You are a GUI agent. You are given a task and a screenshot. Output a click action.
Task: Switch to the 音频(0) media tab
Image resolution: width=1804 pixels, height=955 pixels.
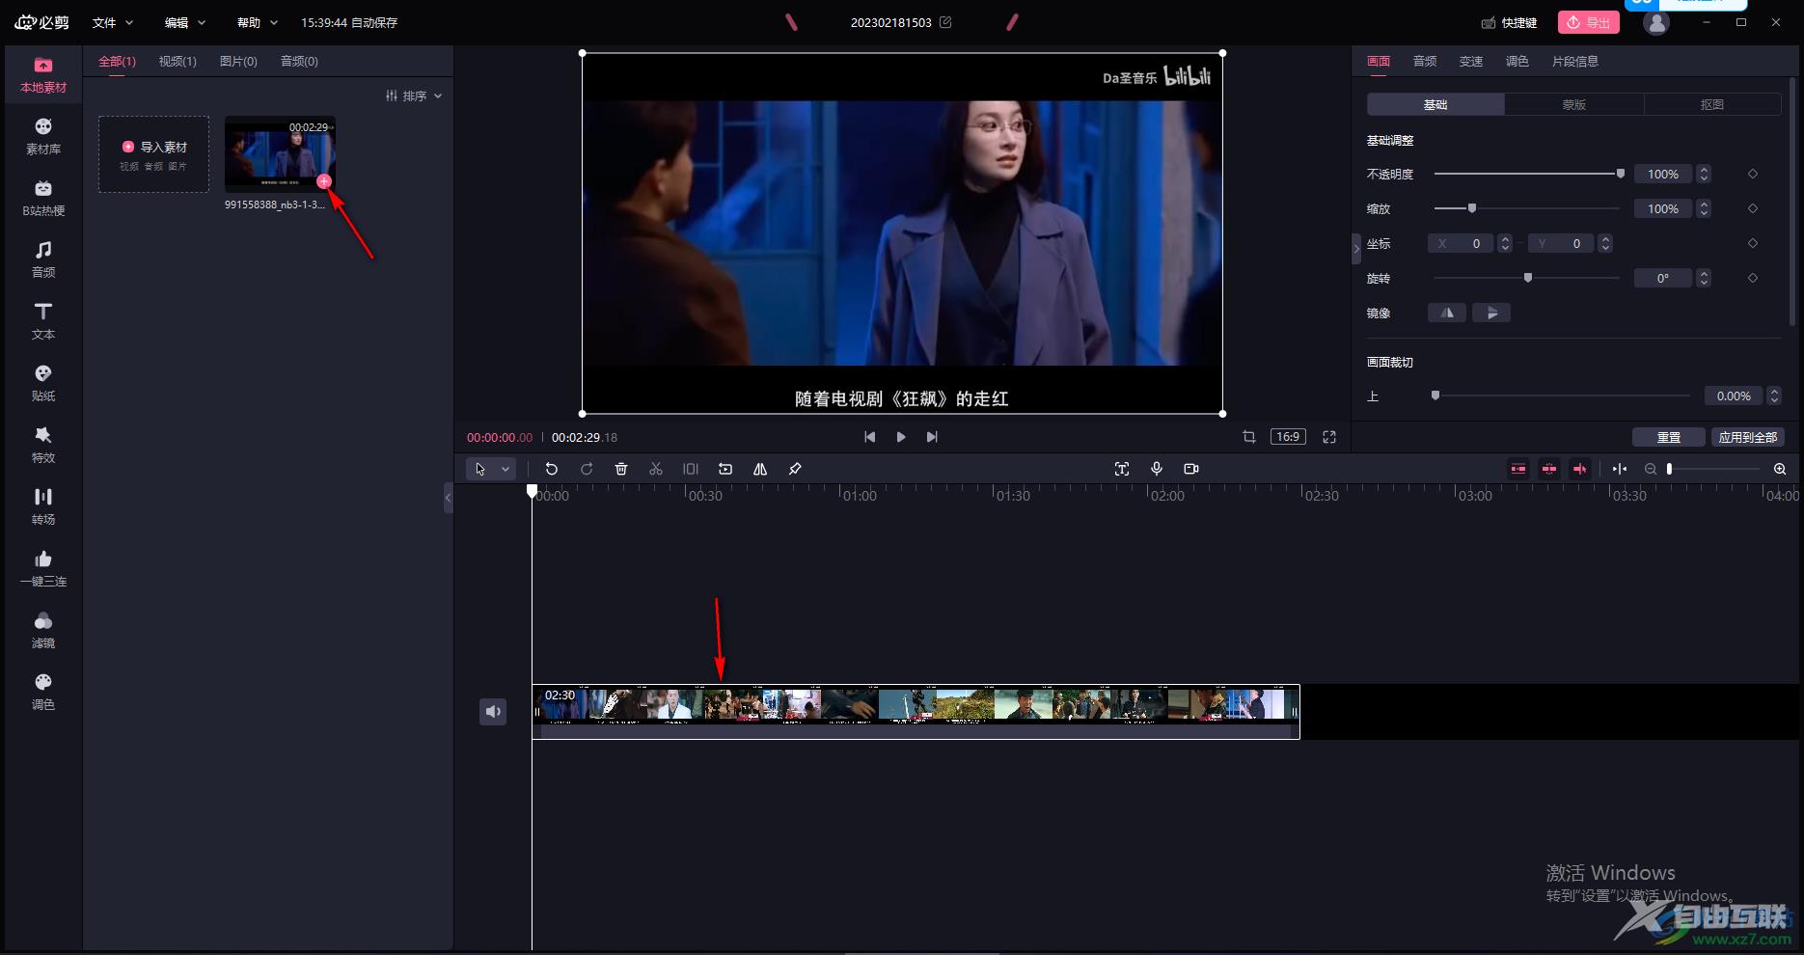[299, 61]
